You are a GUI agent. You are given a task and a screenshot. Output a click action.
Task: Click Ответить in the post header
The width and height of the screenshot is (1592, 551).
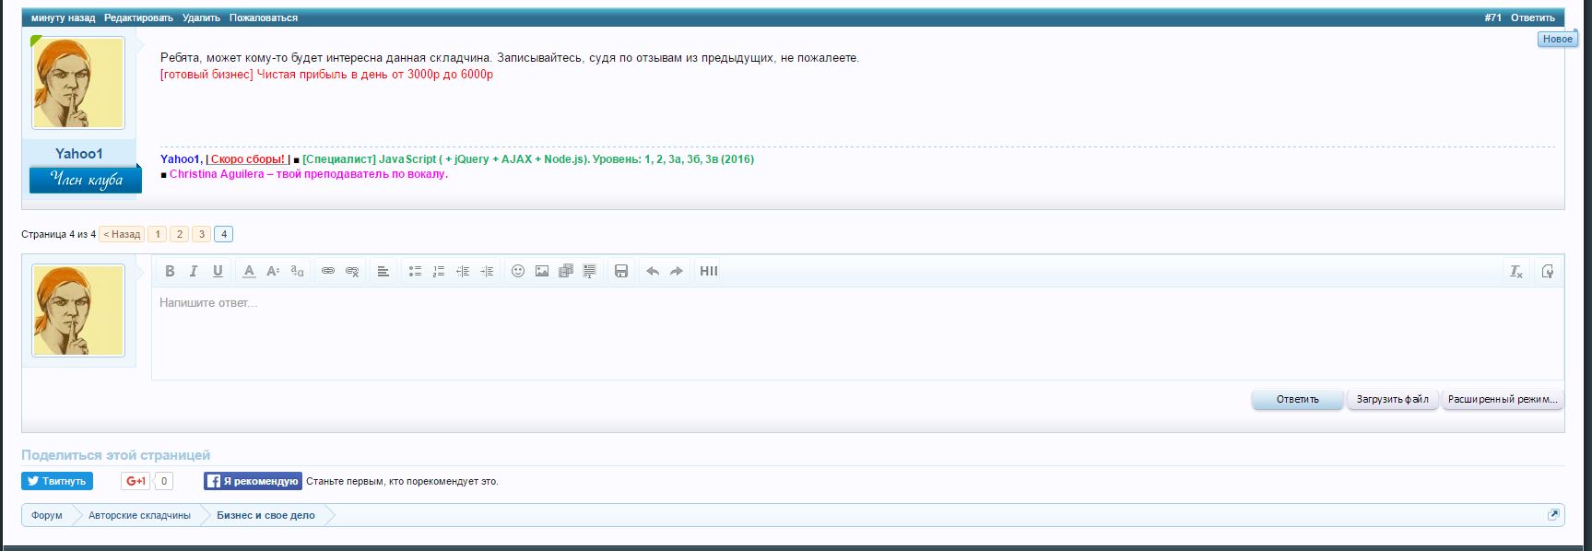[x=1532, y=18]
